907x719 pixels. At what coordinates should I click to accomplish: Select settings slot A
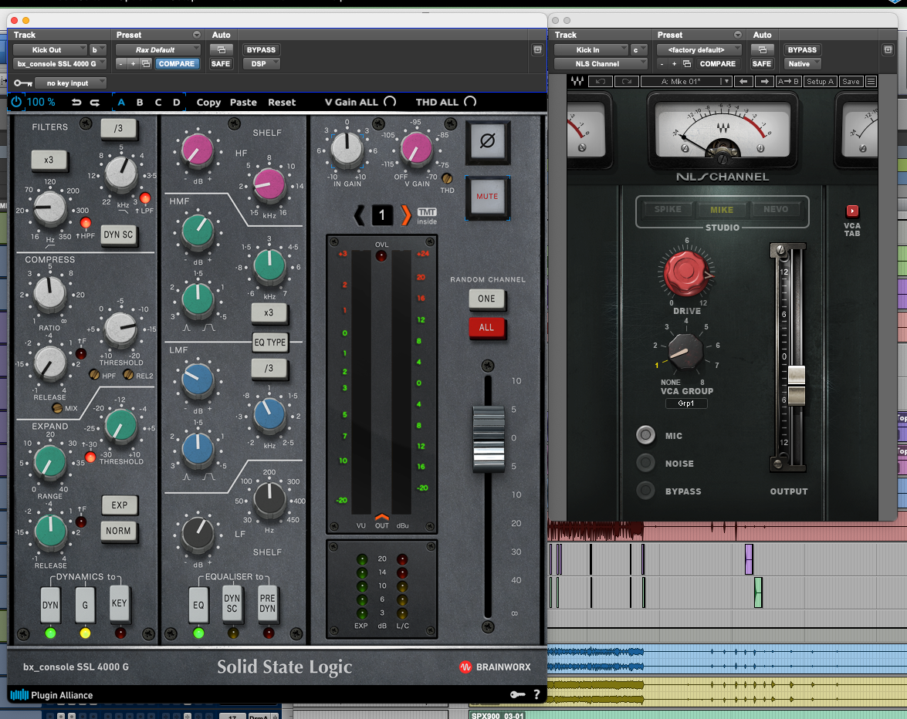121,103
